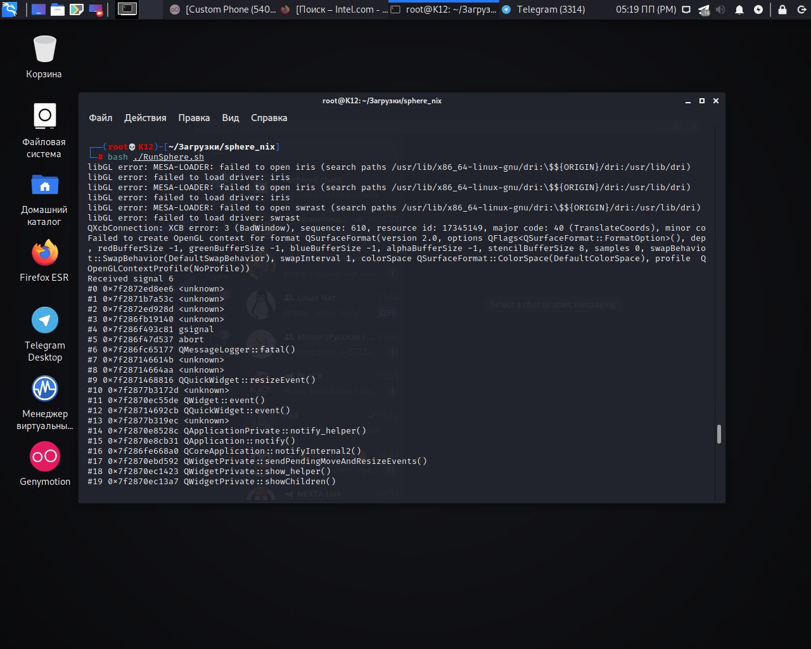Viewport: 811px width, 649px height.
Task: Open the Правка menu in terminal
Action: click(x=194, y=118)
